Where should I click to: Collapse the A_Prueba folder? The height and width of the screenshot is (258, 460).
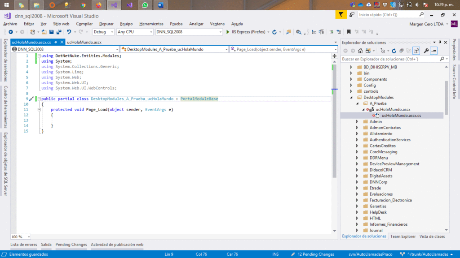(x=357, y=103)
